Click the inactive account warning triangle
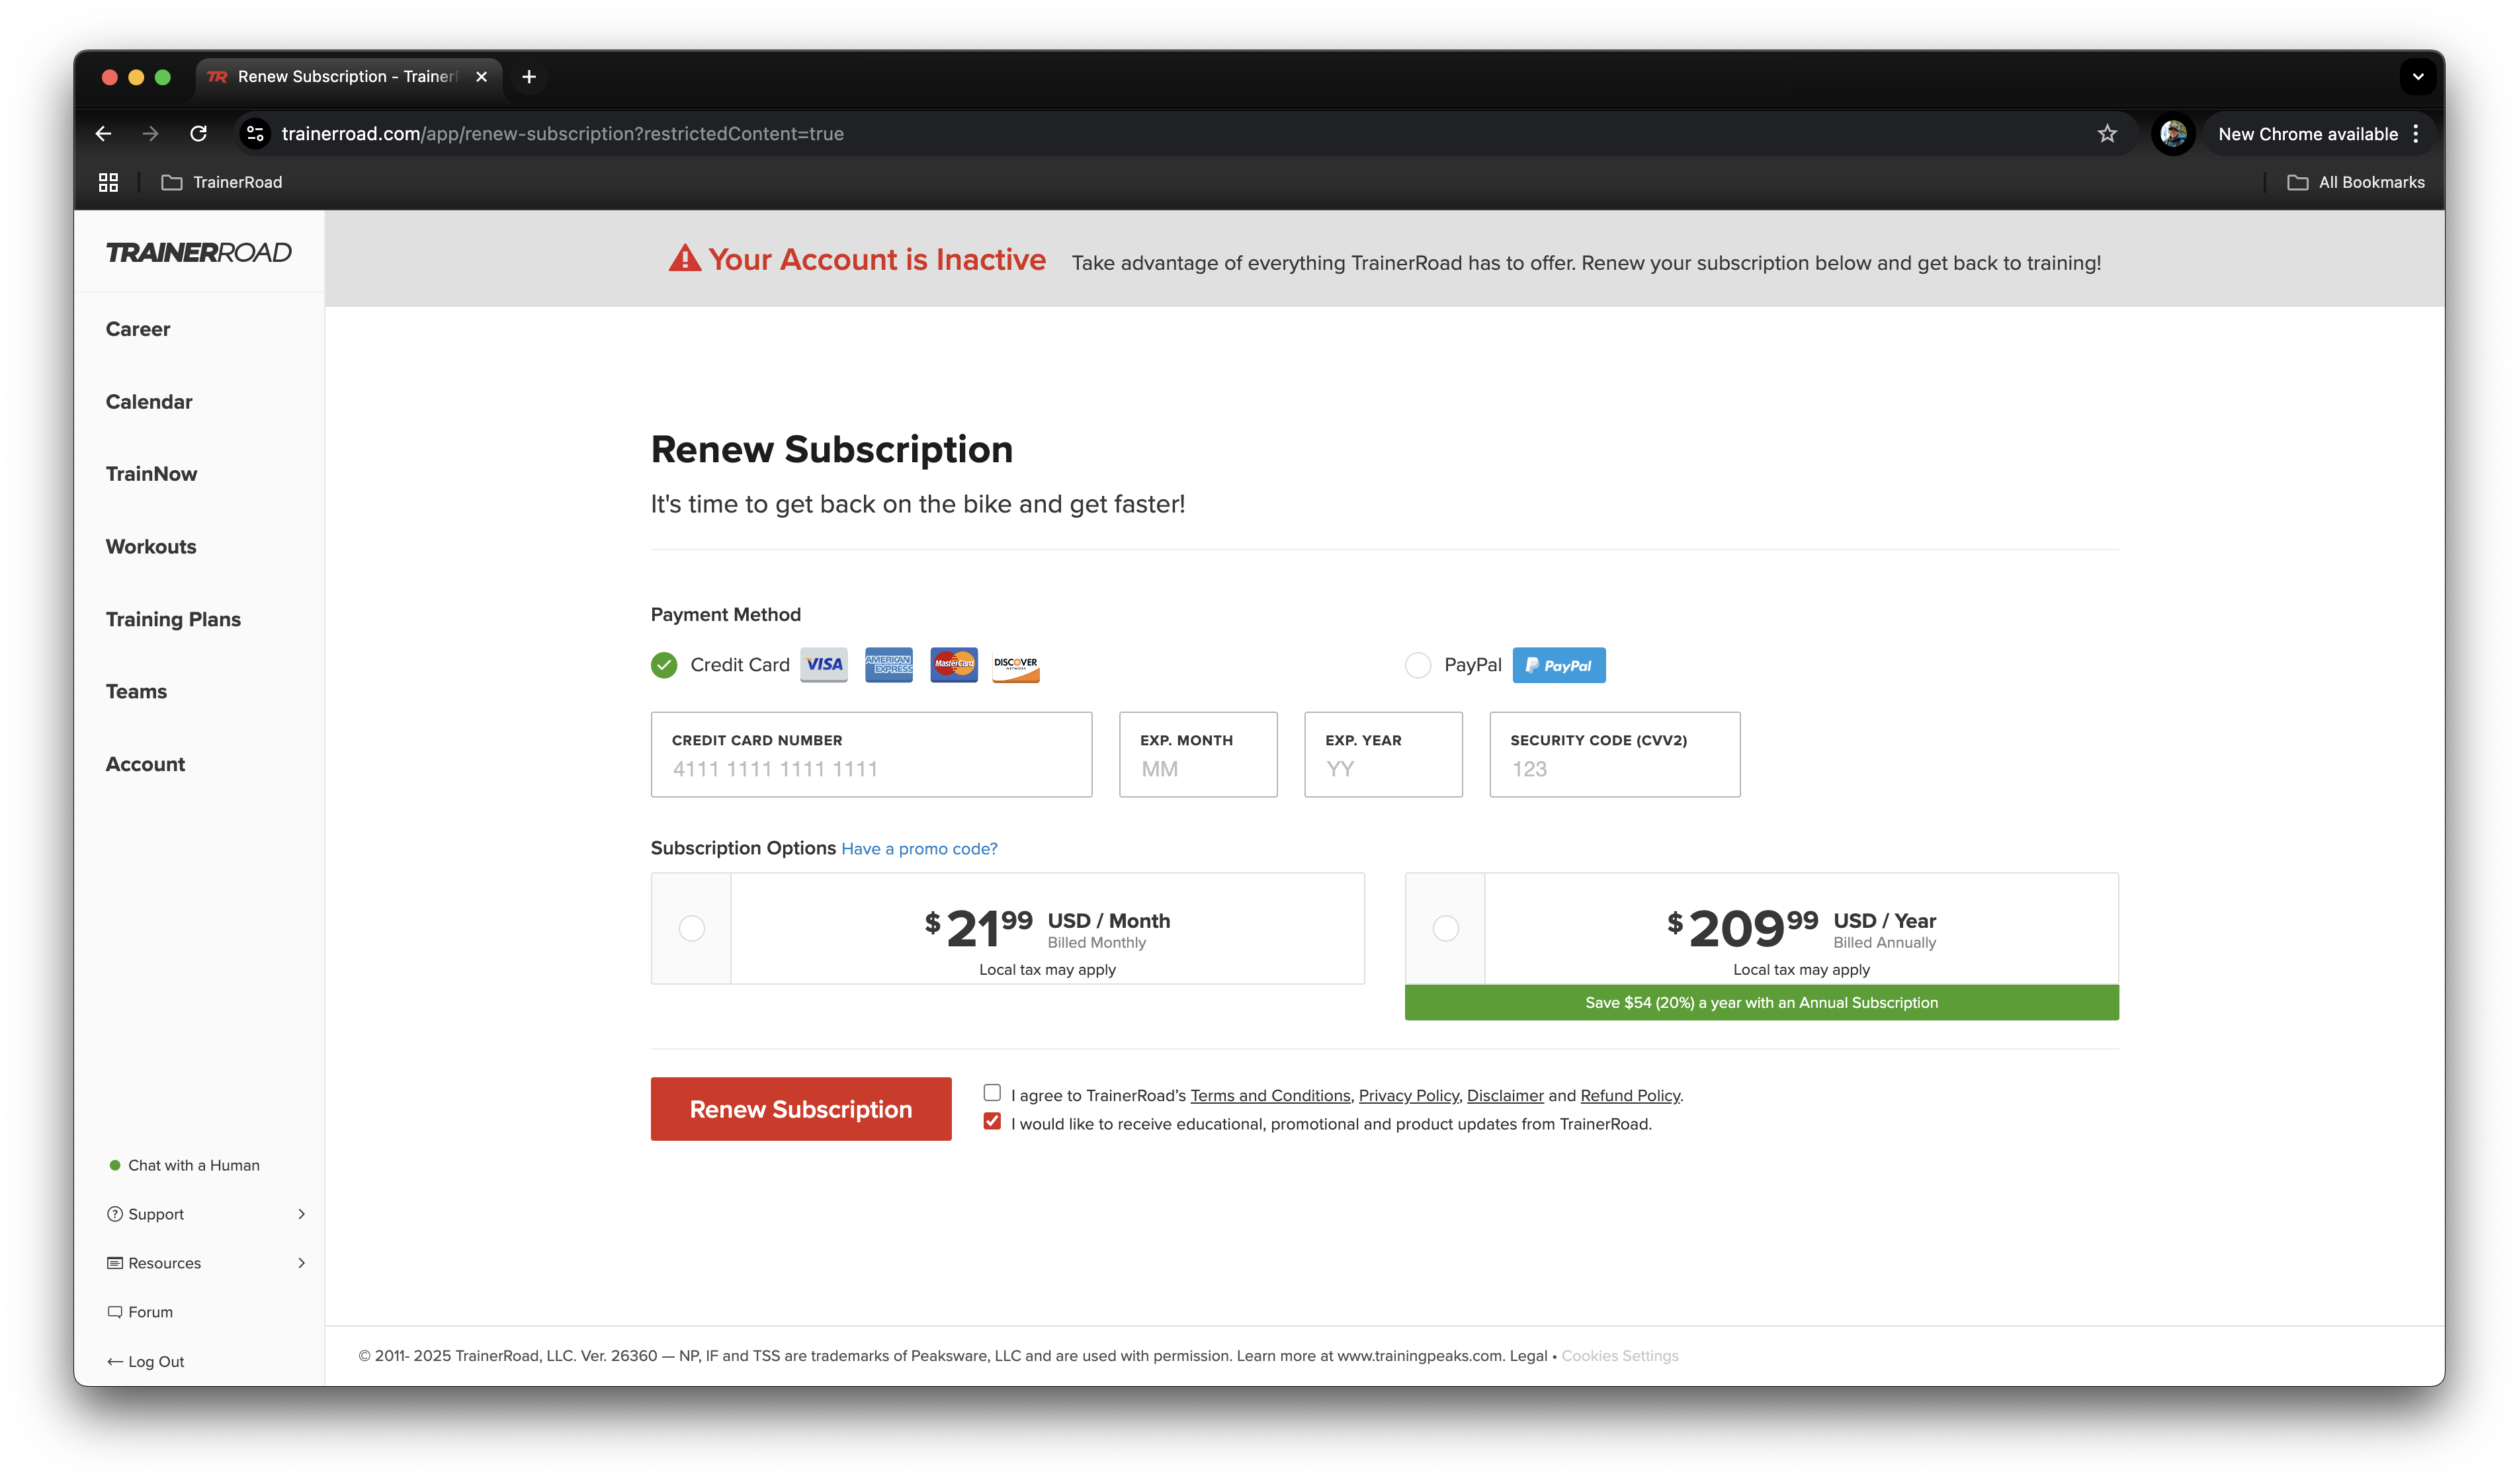 [685, 259]
